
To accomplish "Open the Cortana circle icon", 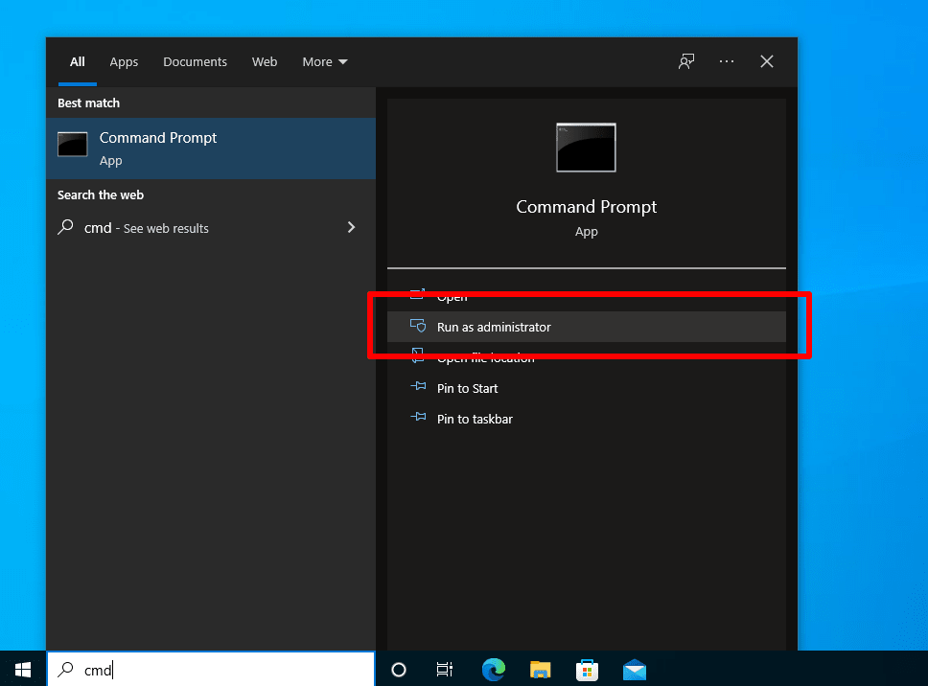I will pos(399,670).
